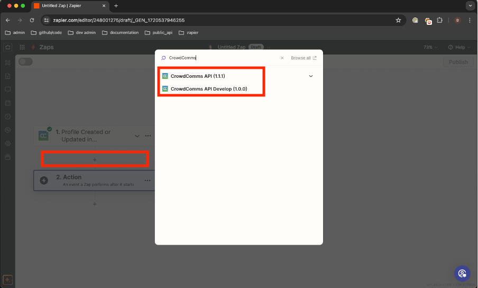Select CrowdComms API (1.1.1) app result
Viewport: 478px width, 288px height.
click(x=197, y=76)
